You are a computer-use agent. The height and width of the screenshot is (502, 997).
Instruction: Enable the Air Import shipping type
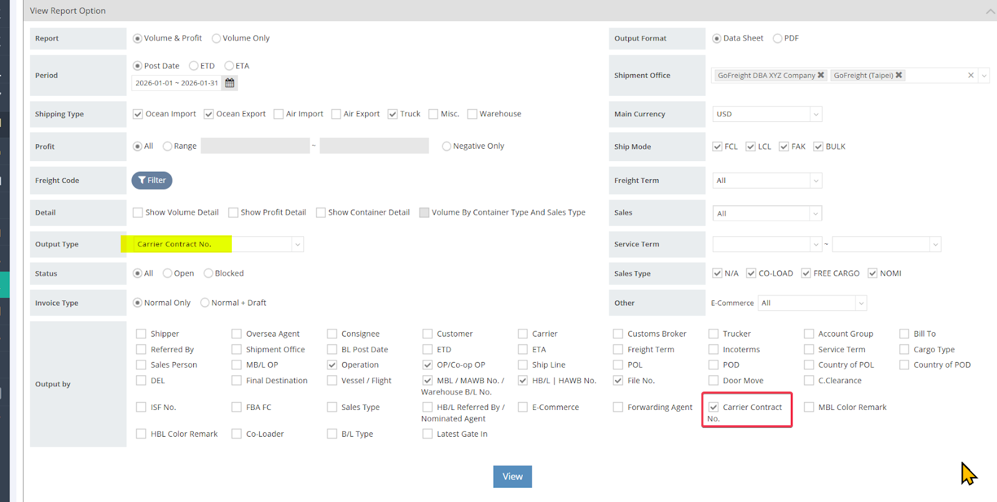[x=279, y=114]
